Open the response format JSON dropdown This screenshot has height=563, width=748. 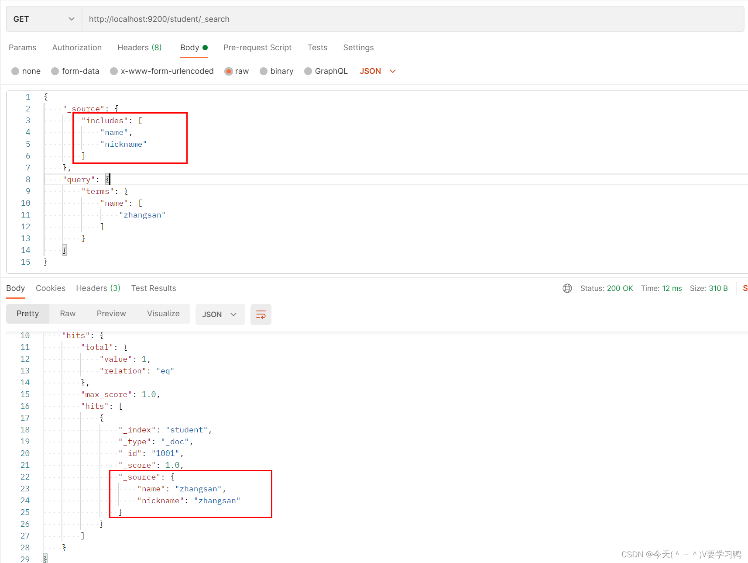220,314
